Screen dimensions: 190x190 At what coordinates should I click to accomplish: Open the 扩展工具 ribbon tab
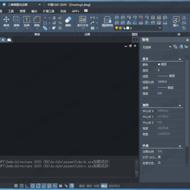click(x=49, y=11)
